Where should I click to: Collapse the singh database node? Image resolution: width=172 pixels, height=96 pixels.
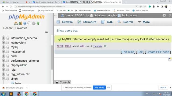[3, 79]
